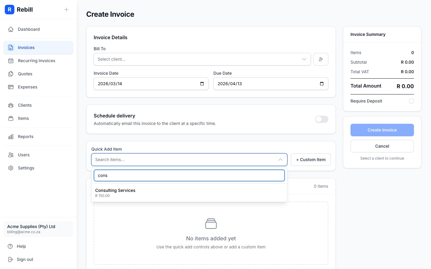This screenshot has width=431, height=269.
Task: Open the Dashboard home icon
Action: click(11, 29)
